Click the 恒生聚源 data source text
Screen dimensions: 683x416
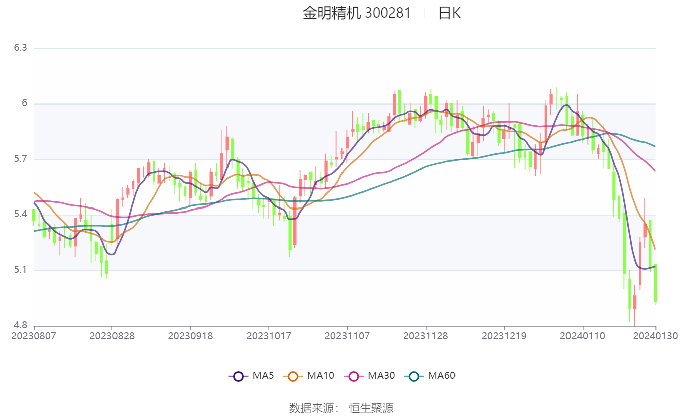tap(371, 408)
